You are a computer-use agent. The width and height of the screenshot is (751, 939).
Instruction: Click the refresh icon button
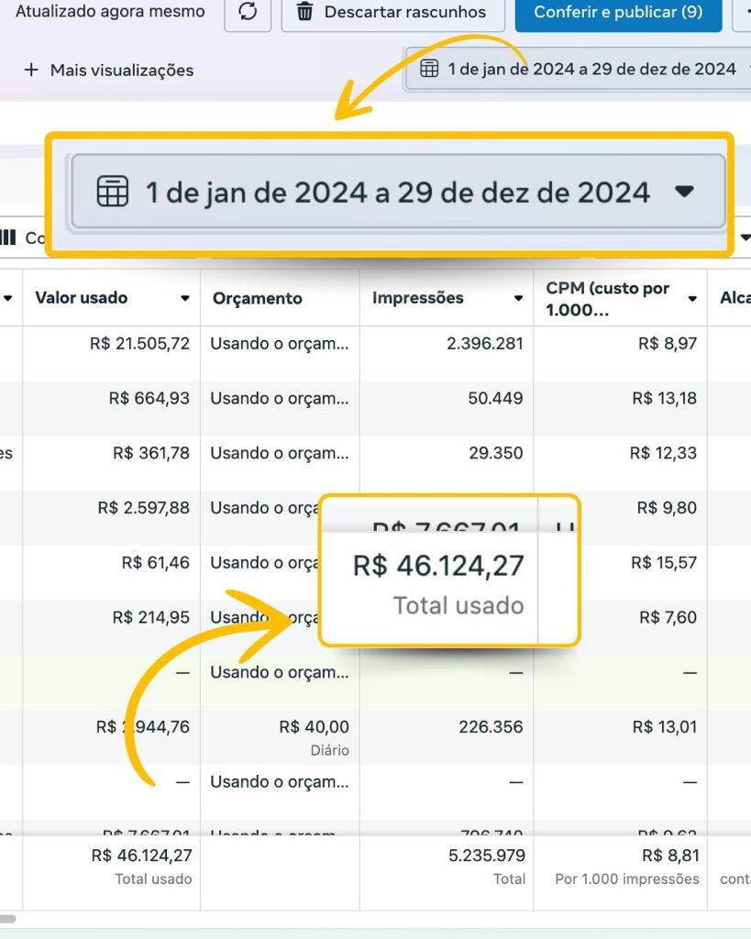pyautogui.click(x=248, y=13)
